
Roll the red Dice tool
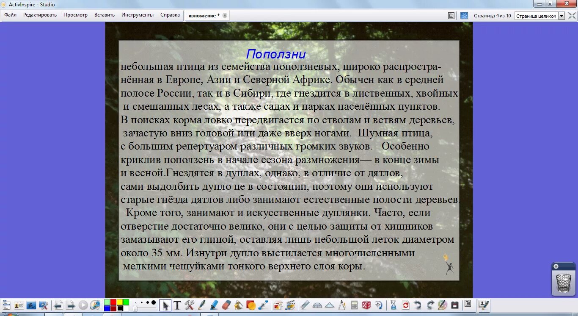coord(366,305)
